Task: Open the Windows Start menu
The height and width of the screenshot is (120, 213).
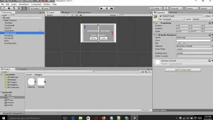Action: pyautogui.click(x=3, y=118)
